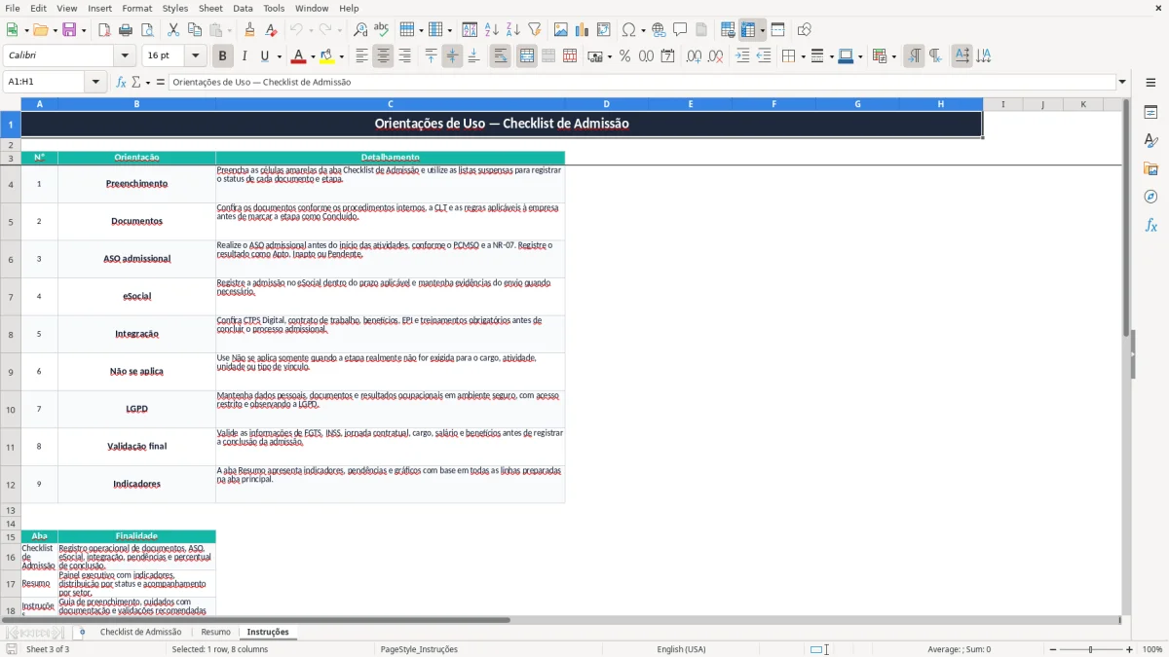Toggle Wrap Text button
This screenshot has height=657, width=1169.
tap(500, 56)
